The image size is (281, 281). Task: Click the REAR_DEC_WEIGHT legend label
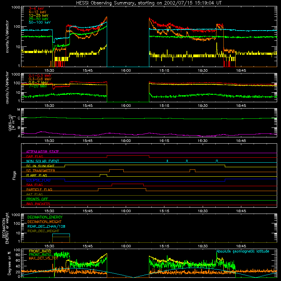click(43, 231)
